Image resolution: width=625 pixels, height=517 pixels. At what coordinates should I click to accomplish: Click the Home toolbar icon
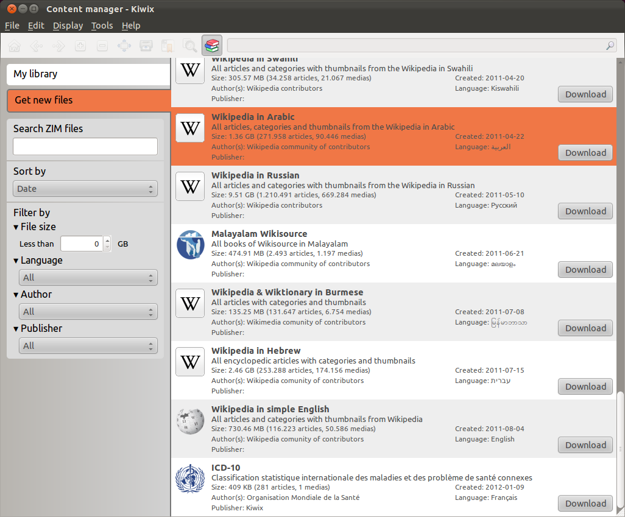(14, 46)
